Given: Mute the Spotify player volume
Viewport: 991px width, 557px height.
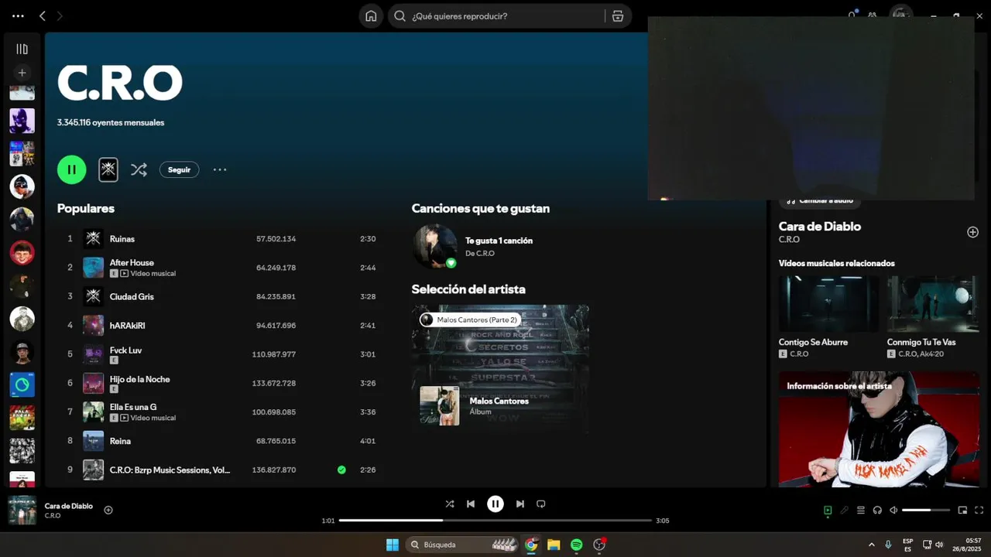Looking at the screenshot, I should 893,510.
